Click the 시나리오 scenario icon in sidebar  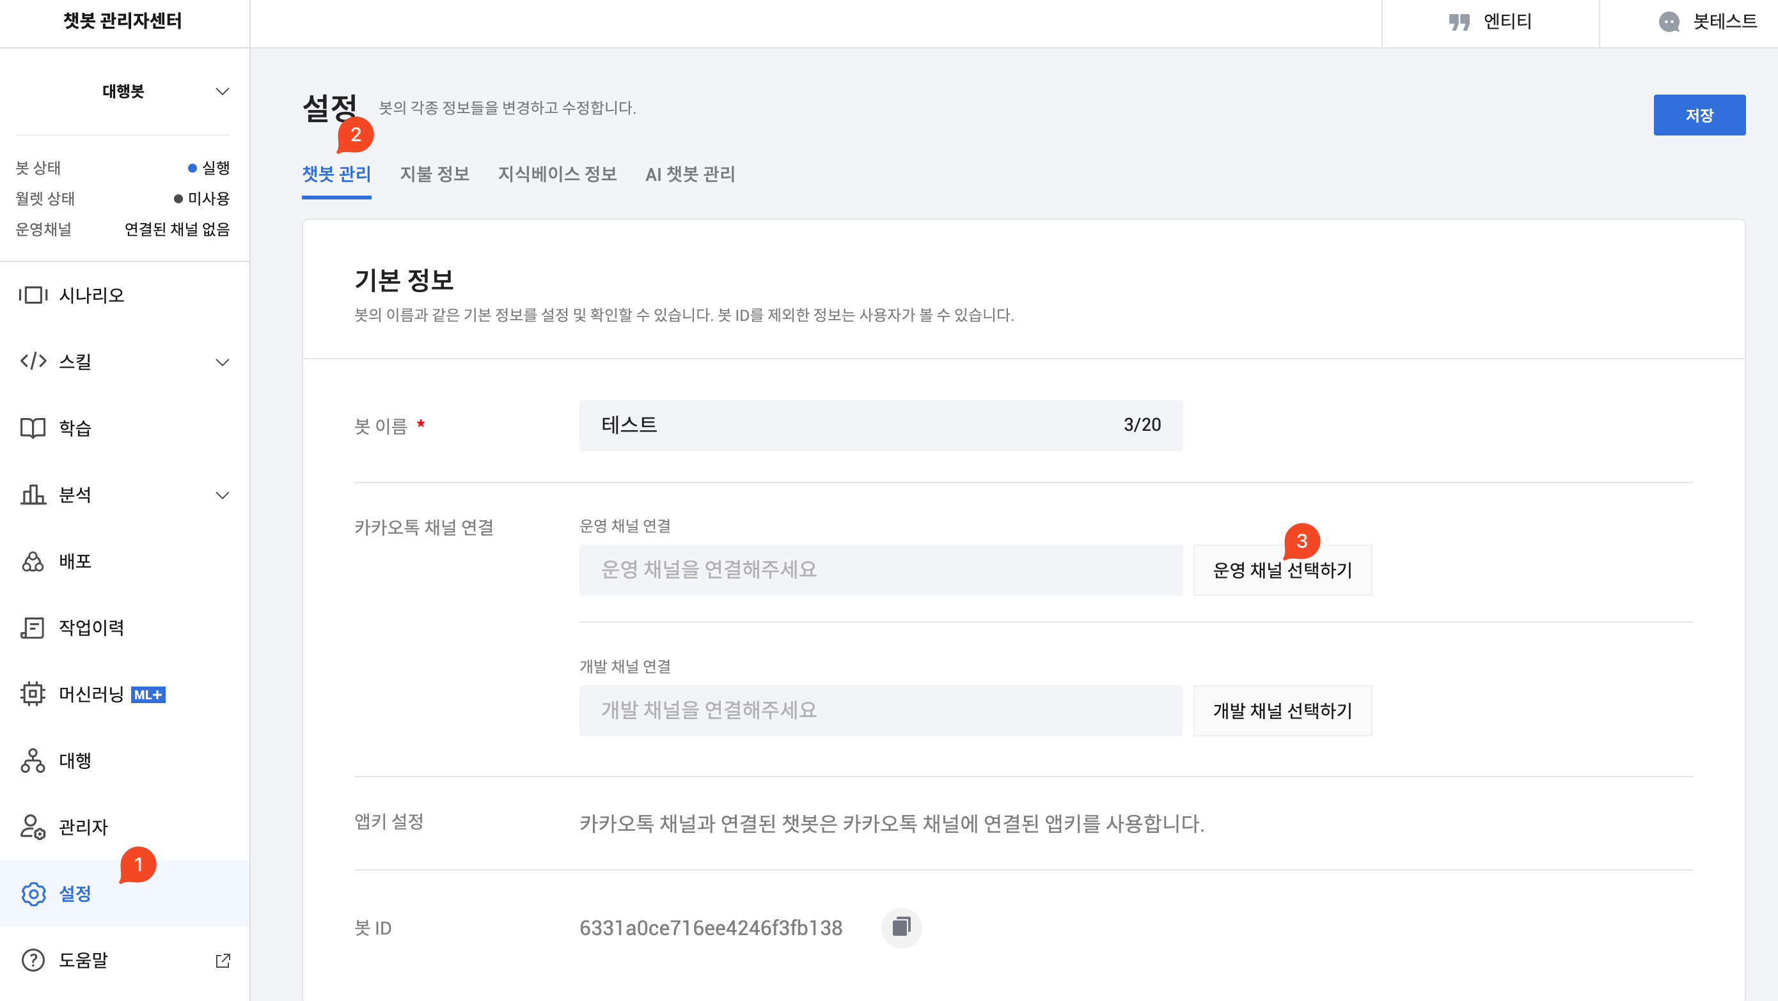[33, 295]
